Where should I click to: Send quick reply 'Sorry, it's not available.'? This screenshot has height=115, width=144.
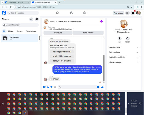pyautogui.click(x=62, y=61)
